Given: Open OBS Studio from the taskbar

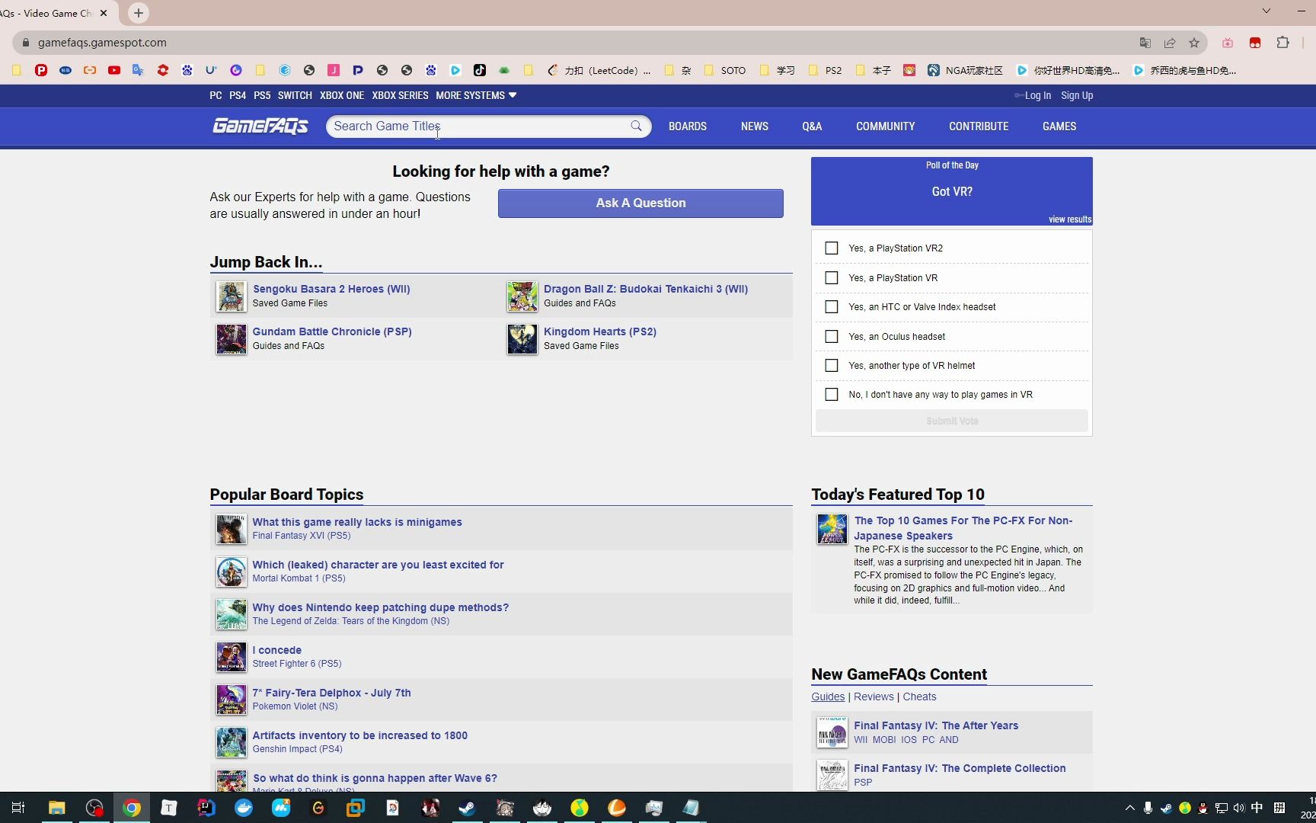Looking at the screenshot, I should [94, 808].
